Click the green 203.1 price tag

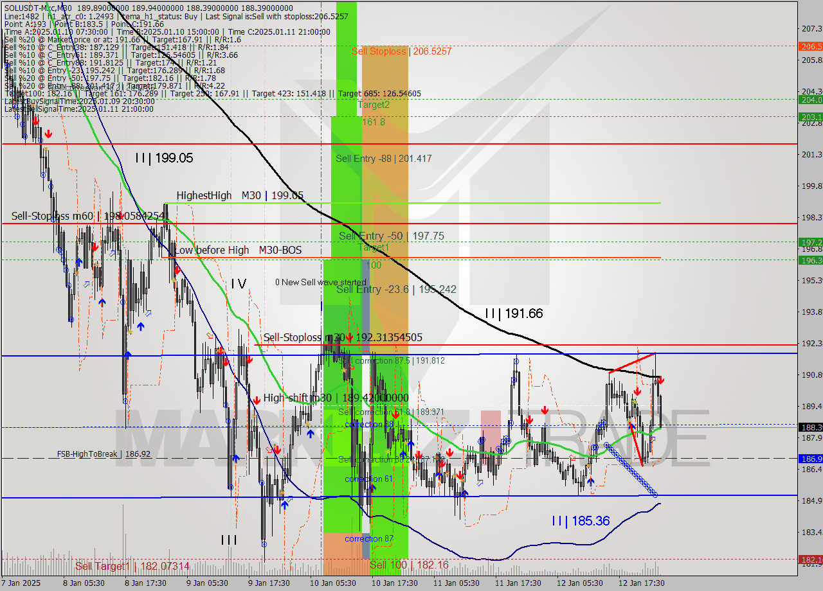[x=810, y=117]
